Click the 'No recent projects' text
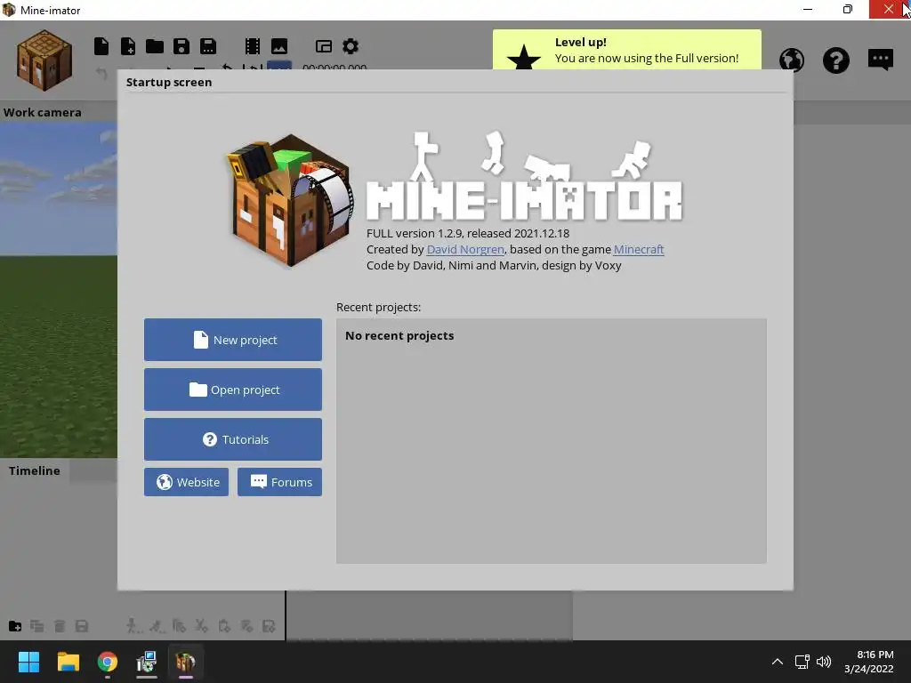This screenshot has height=683, width=911. pyautogui.click(x=399, y=335)
